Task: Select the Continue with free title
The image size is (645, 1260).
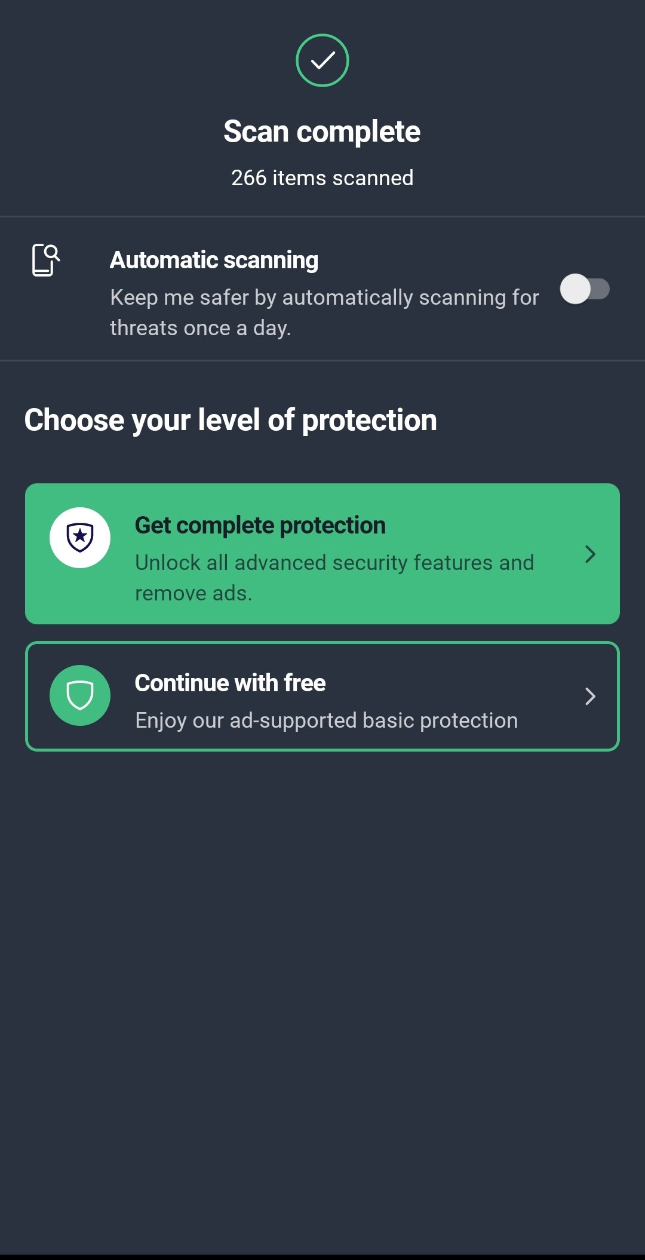Action: point(231,683)
